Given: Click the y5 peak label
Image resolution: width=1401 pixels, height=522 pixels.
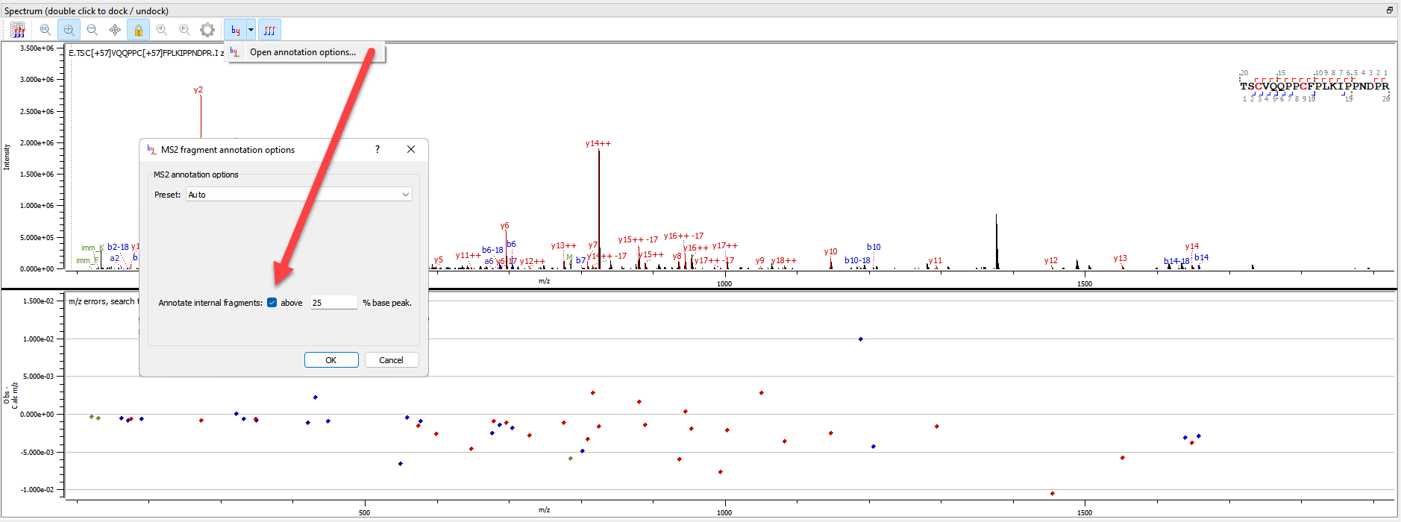Looking at the screenshot, I should [438, 260].
